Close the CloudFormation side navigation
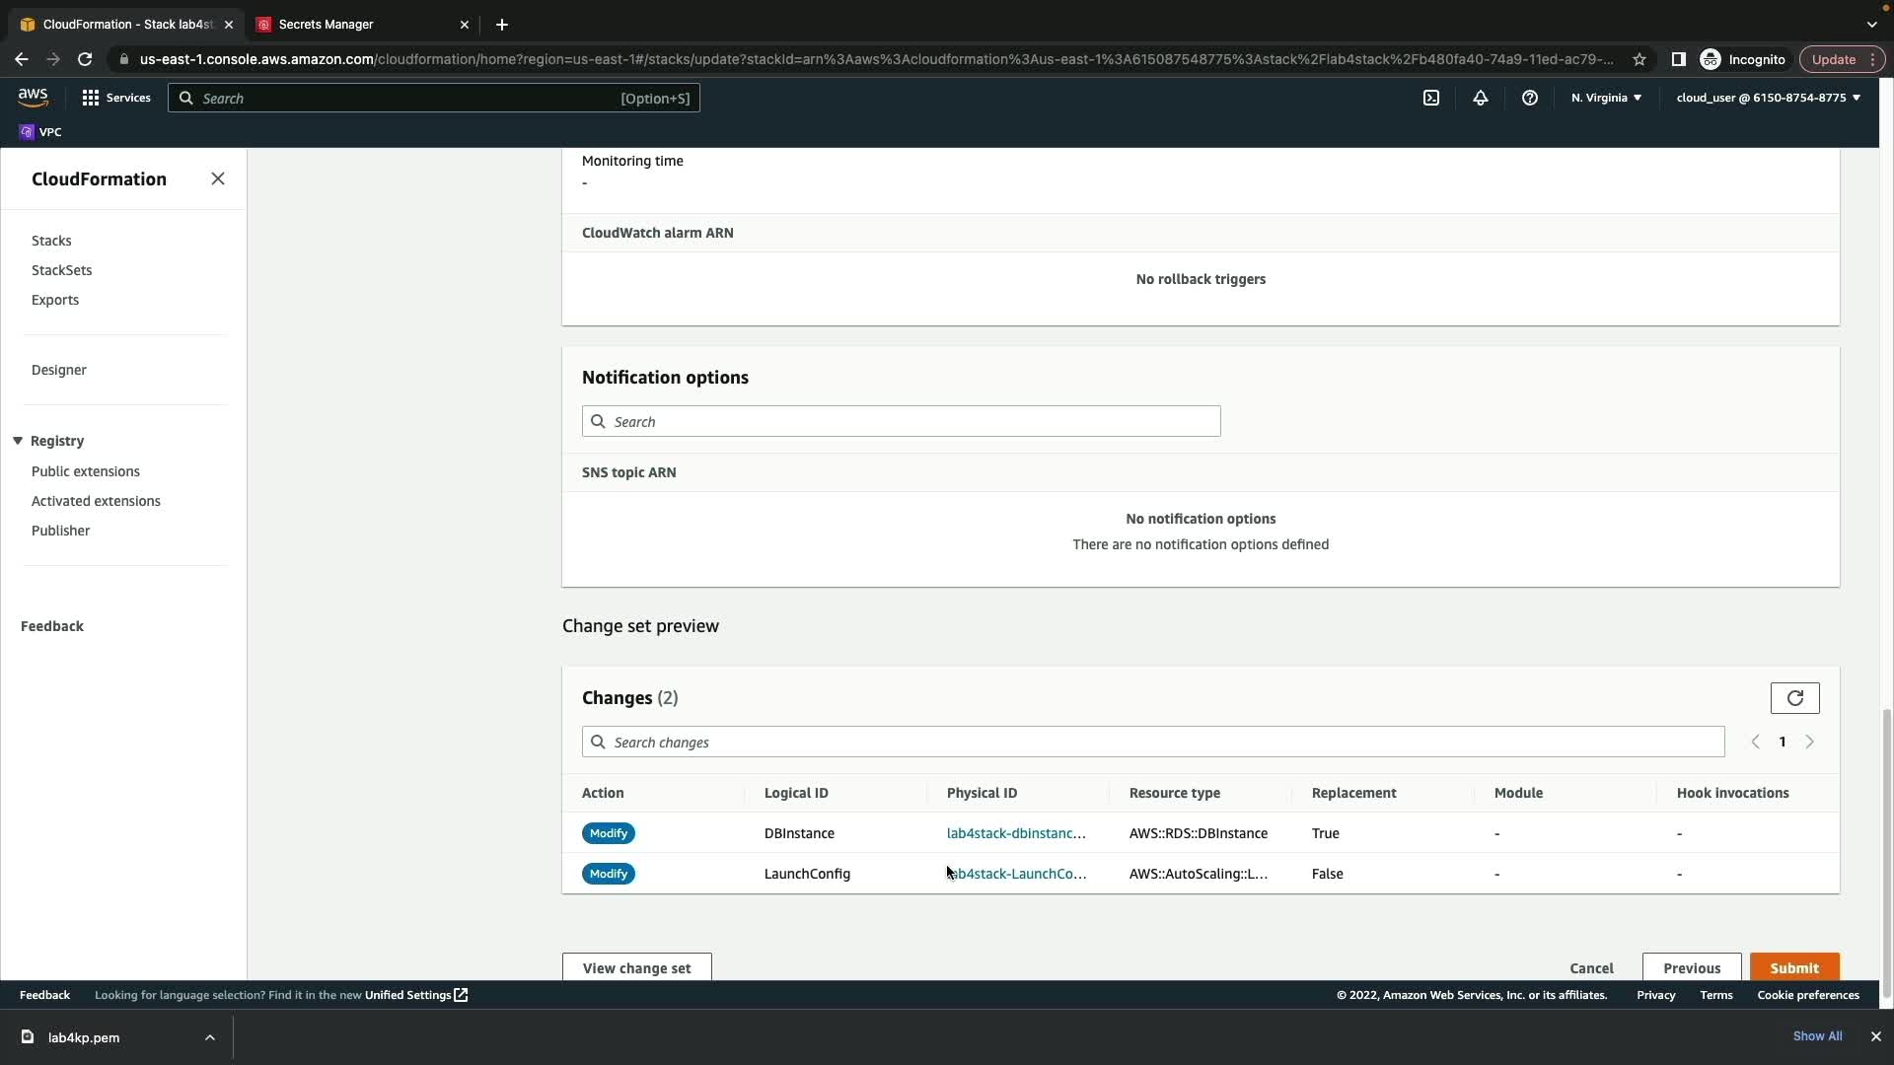 218,178
